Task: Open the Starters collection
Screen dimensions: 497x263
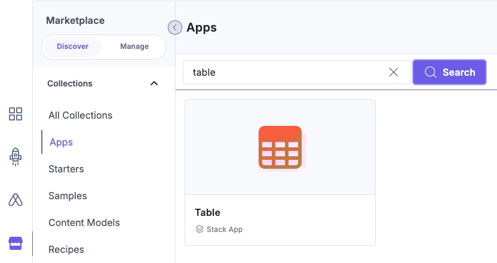Action: [x=66, y=169]
